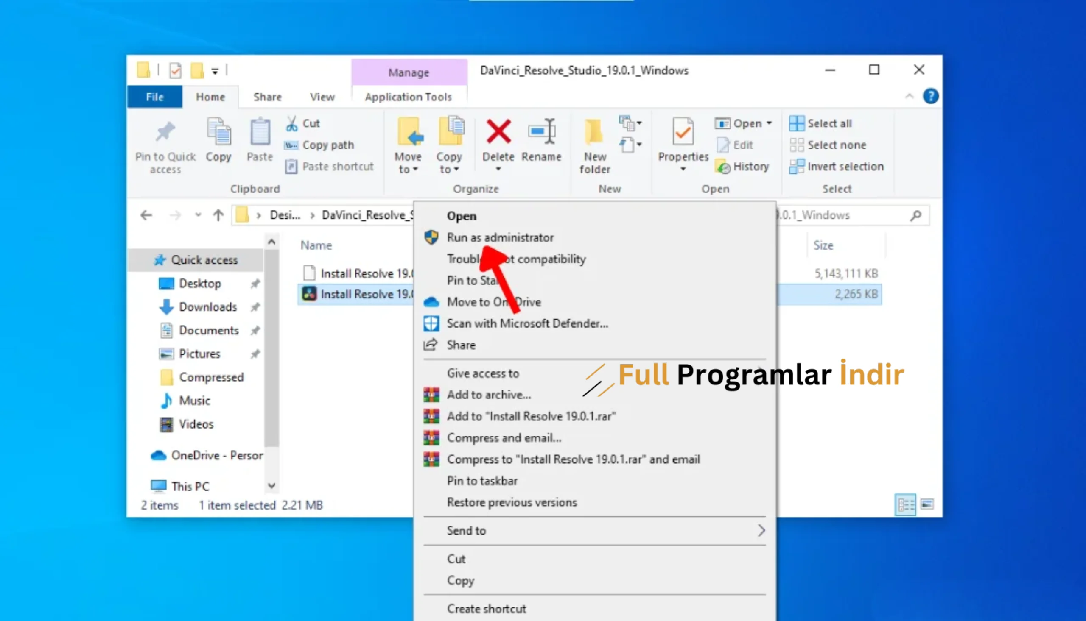The image size is (1086, 621).
Task: Click the Cut scissors icon in ribbon
Action: pos(291,123)
